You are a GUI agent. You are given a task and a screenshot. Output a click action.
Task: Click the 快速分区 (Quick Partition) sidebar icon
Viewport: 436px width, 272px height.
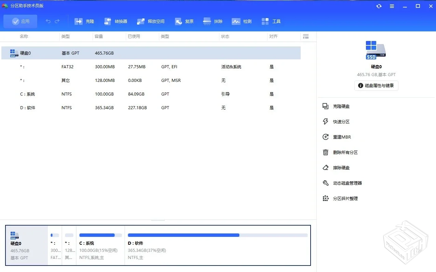[326, 121]
